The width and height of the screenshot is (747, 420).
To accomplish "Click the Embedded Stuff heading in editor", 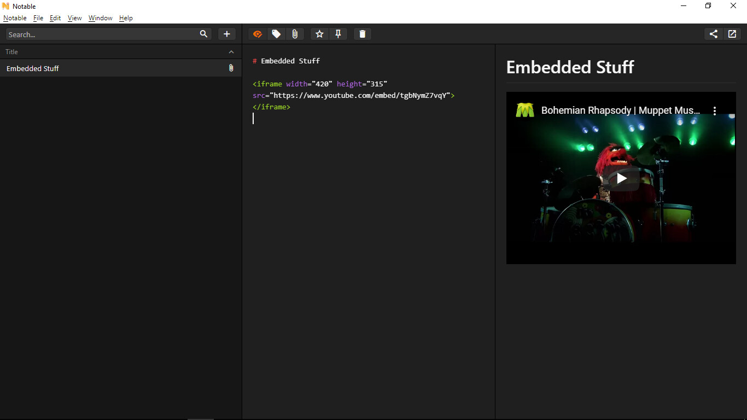I will click(290, 61).
